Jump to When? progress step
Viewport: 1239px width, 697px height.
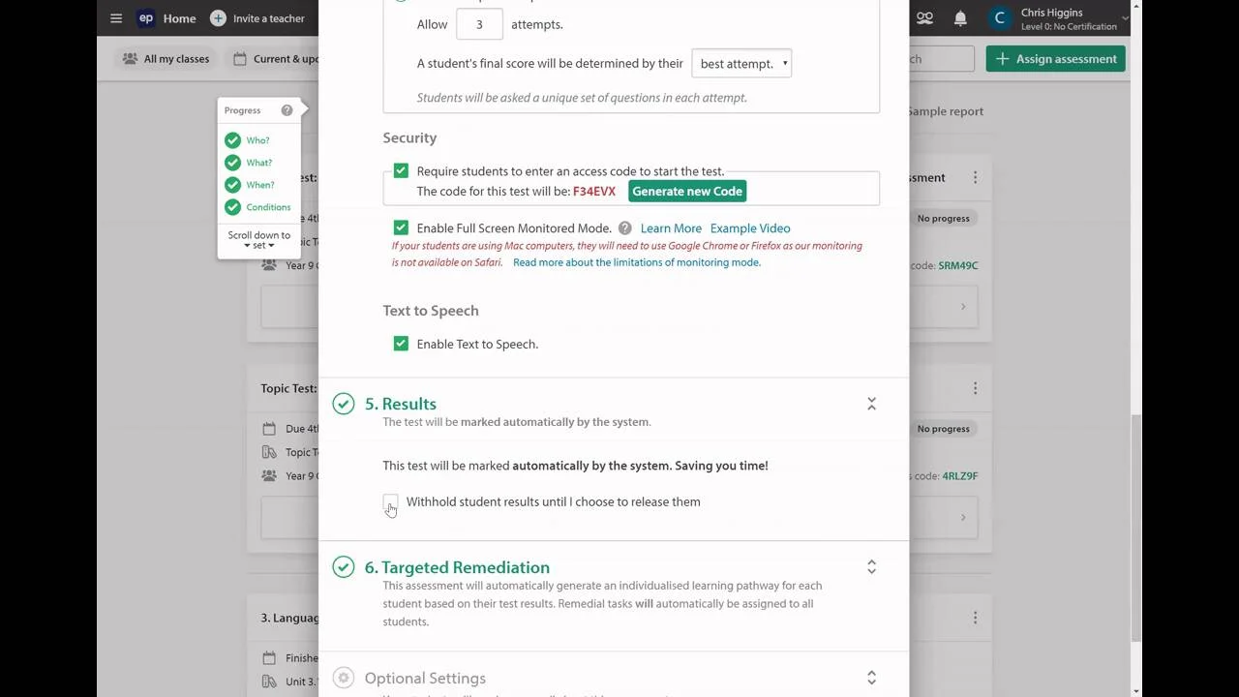(x=259, y=185)
